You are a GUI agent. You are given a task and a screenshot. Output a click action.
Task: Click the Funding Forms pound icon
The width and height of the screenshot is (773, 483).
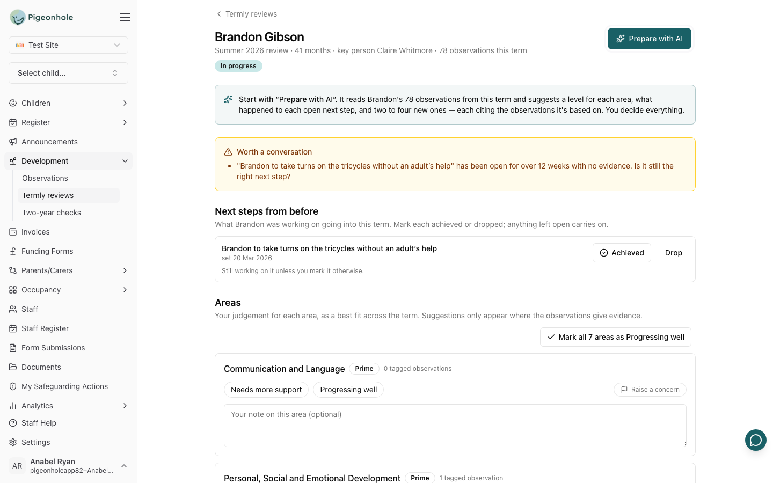click(13, 251)
